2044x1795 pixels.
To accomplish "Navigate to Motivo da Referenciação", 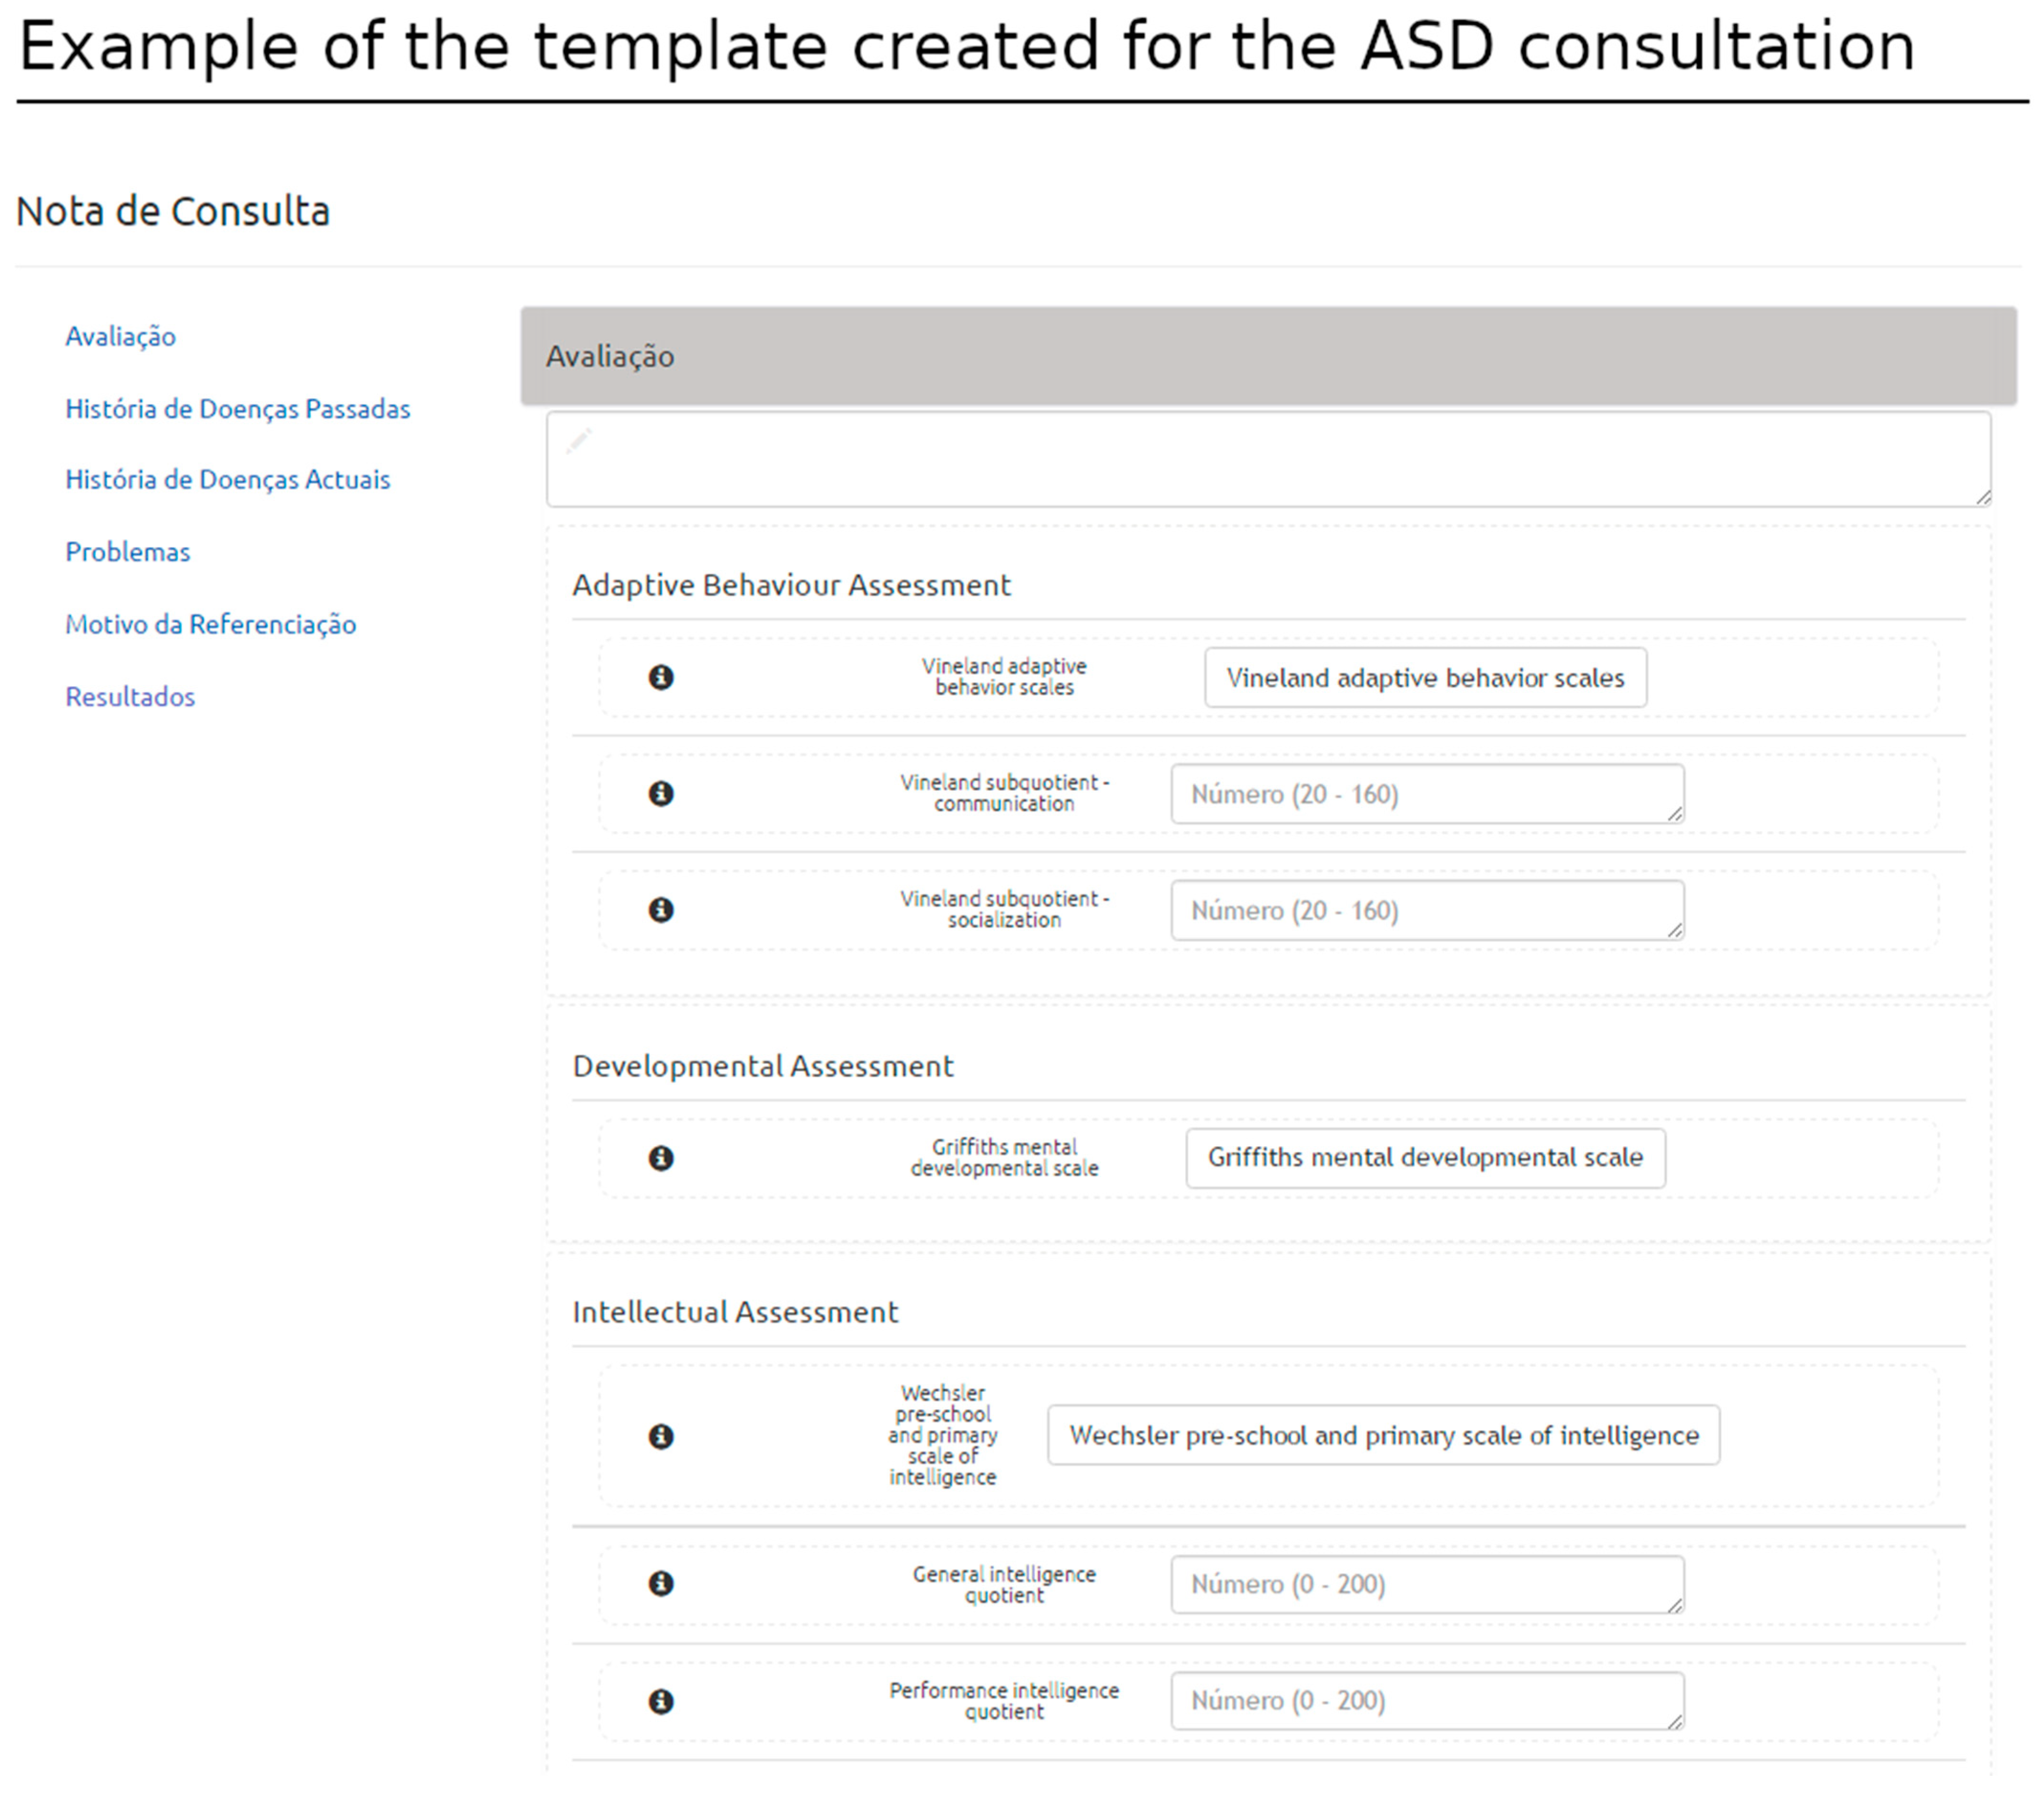I will (x=210, y=624).
